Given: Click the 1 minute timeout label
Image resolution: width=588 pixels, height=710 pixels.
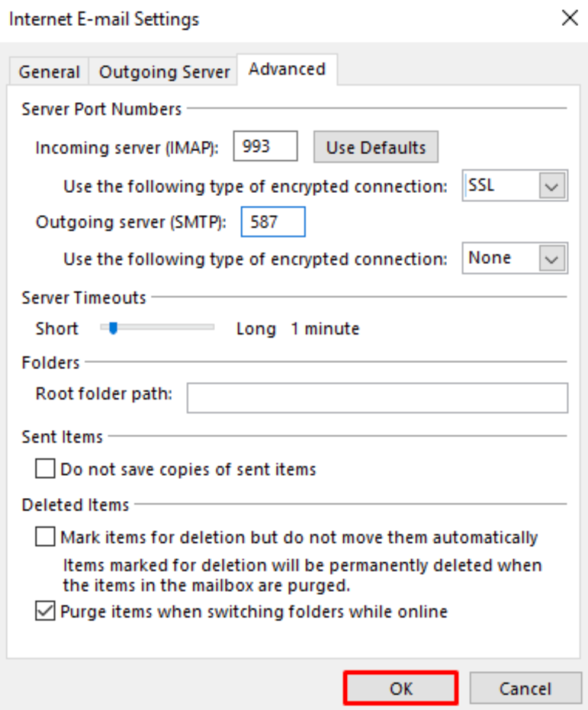Looking at the screenshot, I should (x=325, y=328).
